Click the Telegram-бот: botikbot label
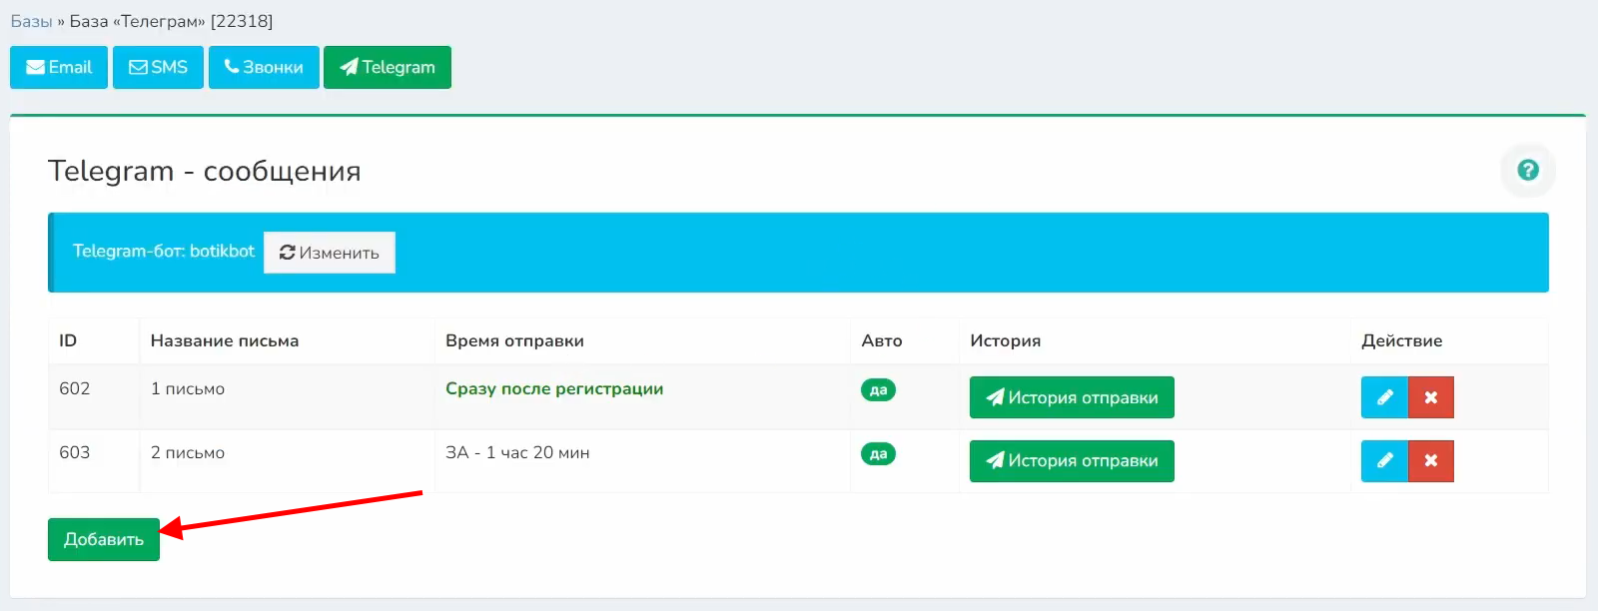This screenshot has width=1598, height=611. (164, 252)
